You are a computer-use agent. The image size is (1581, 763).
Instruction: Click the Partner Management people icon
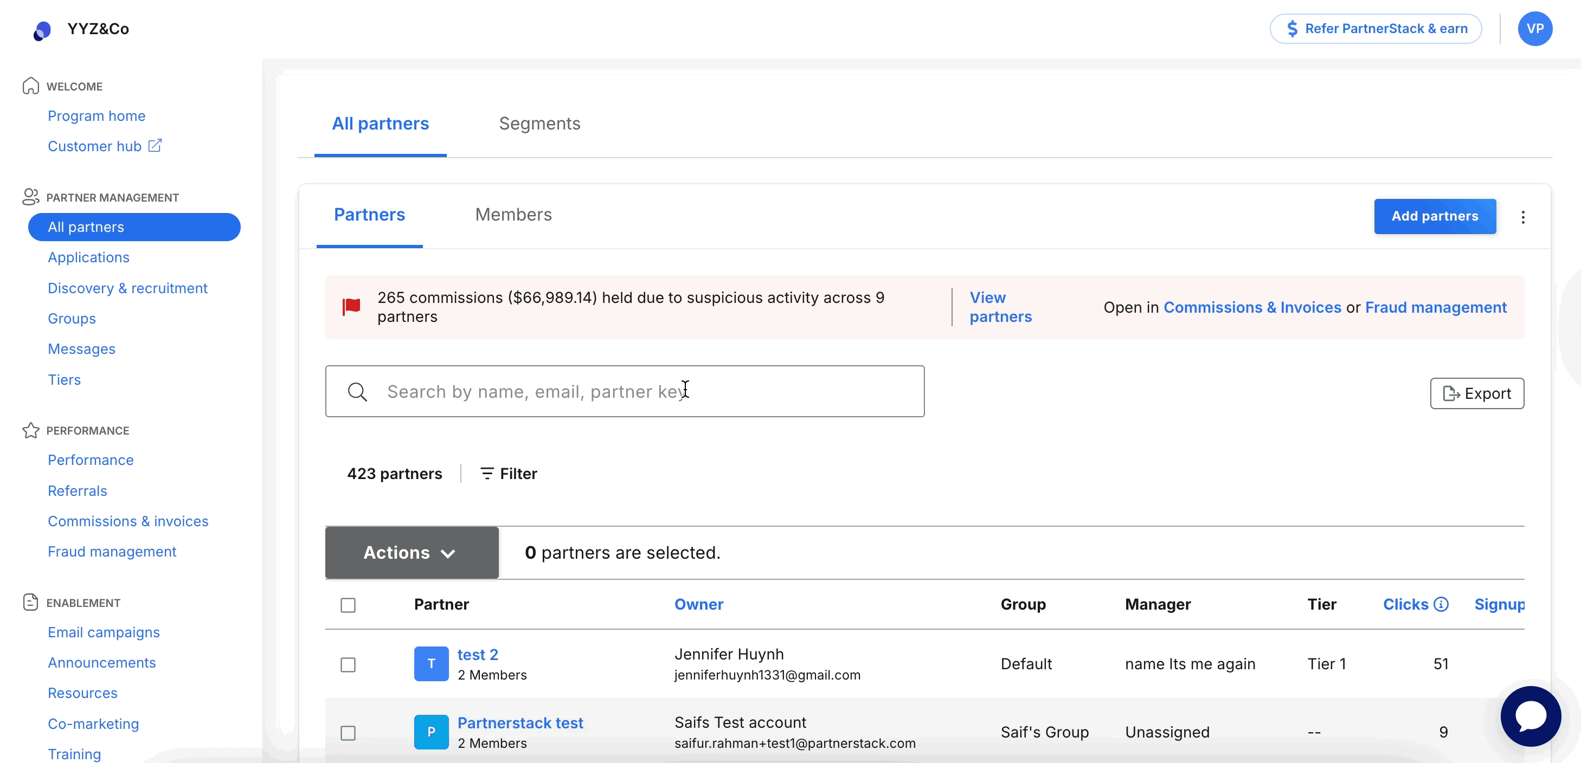31,197
